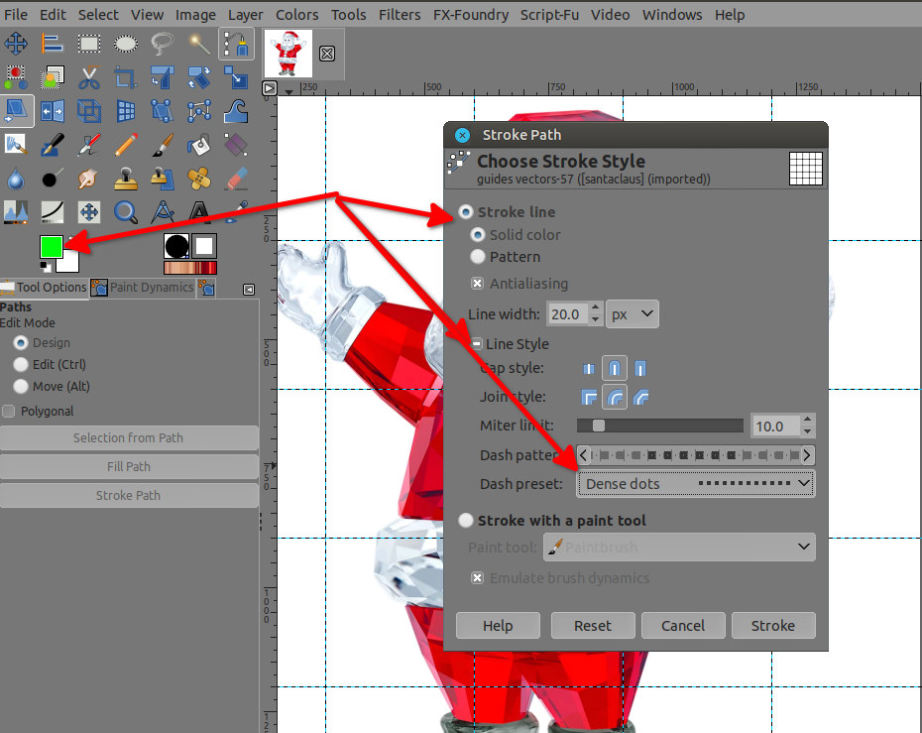The width and height of the screenshot is (922, 733).
Task: Collapse the Line Style expander
Action: click(476, 343)
